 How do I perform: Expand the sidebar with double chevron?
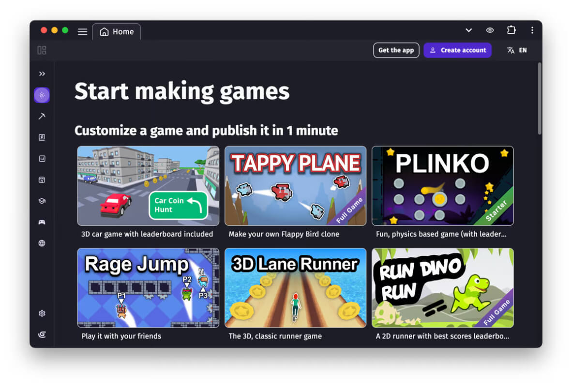42,74
